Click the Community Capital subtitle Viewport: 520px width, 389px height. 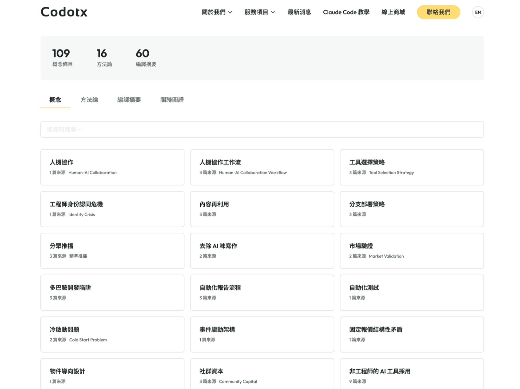coord(238,381)
